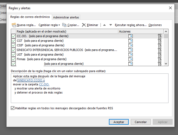
Task: Toggle the CSIF rule checkbox
Action: [14, 45]
